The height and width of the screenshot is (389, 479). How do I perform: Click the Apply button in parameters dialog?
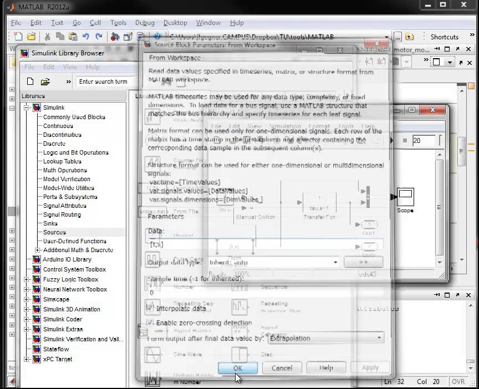point(370,367)
